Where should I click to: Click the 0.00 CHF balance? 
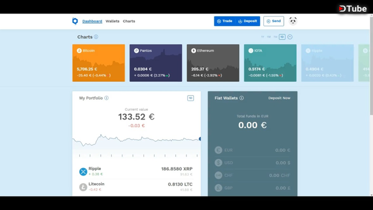pos(280,176)
